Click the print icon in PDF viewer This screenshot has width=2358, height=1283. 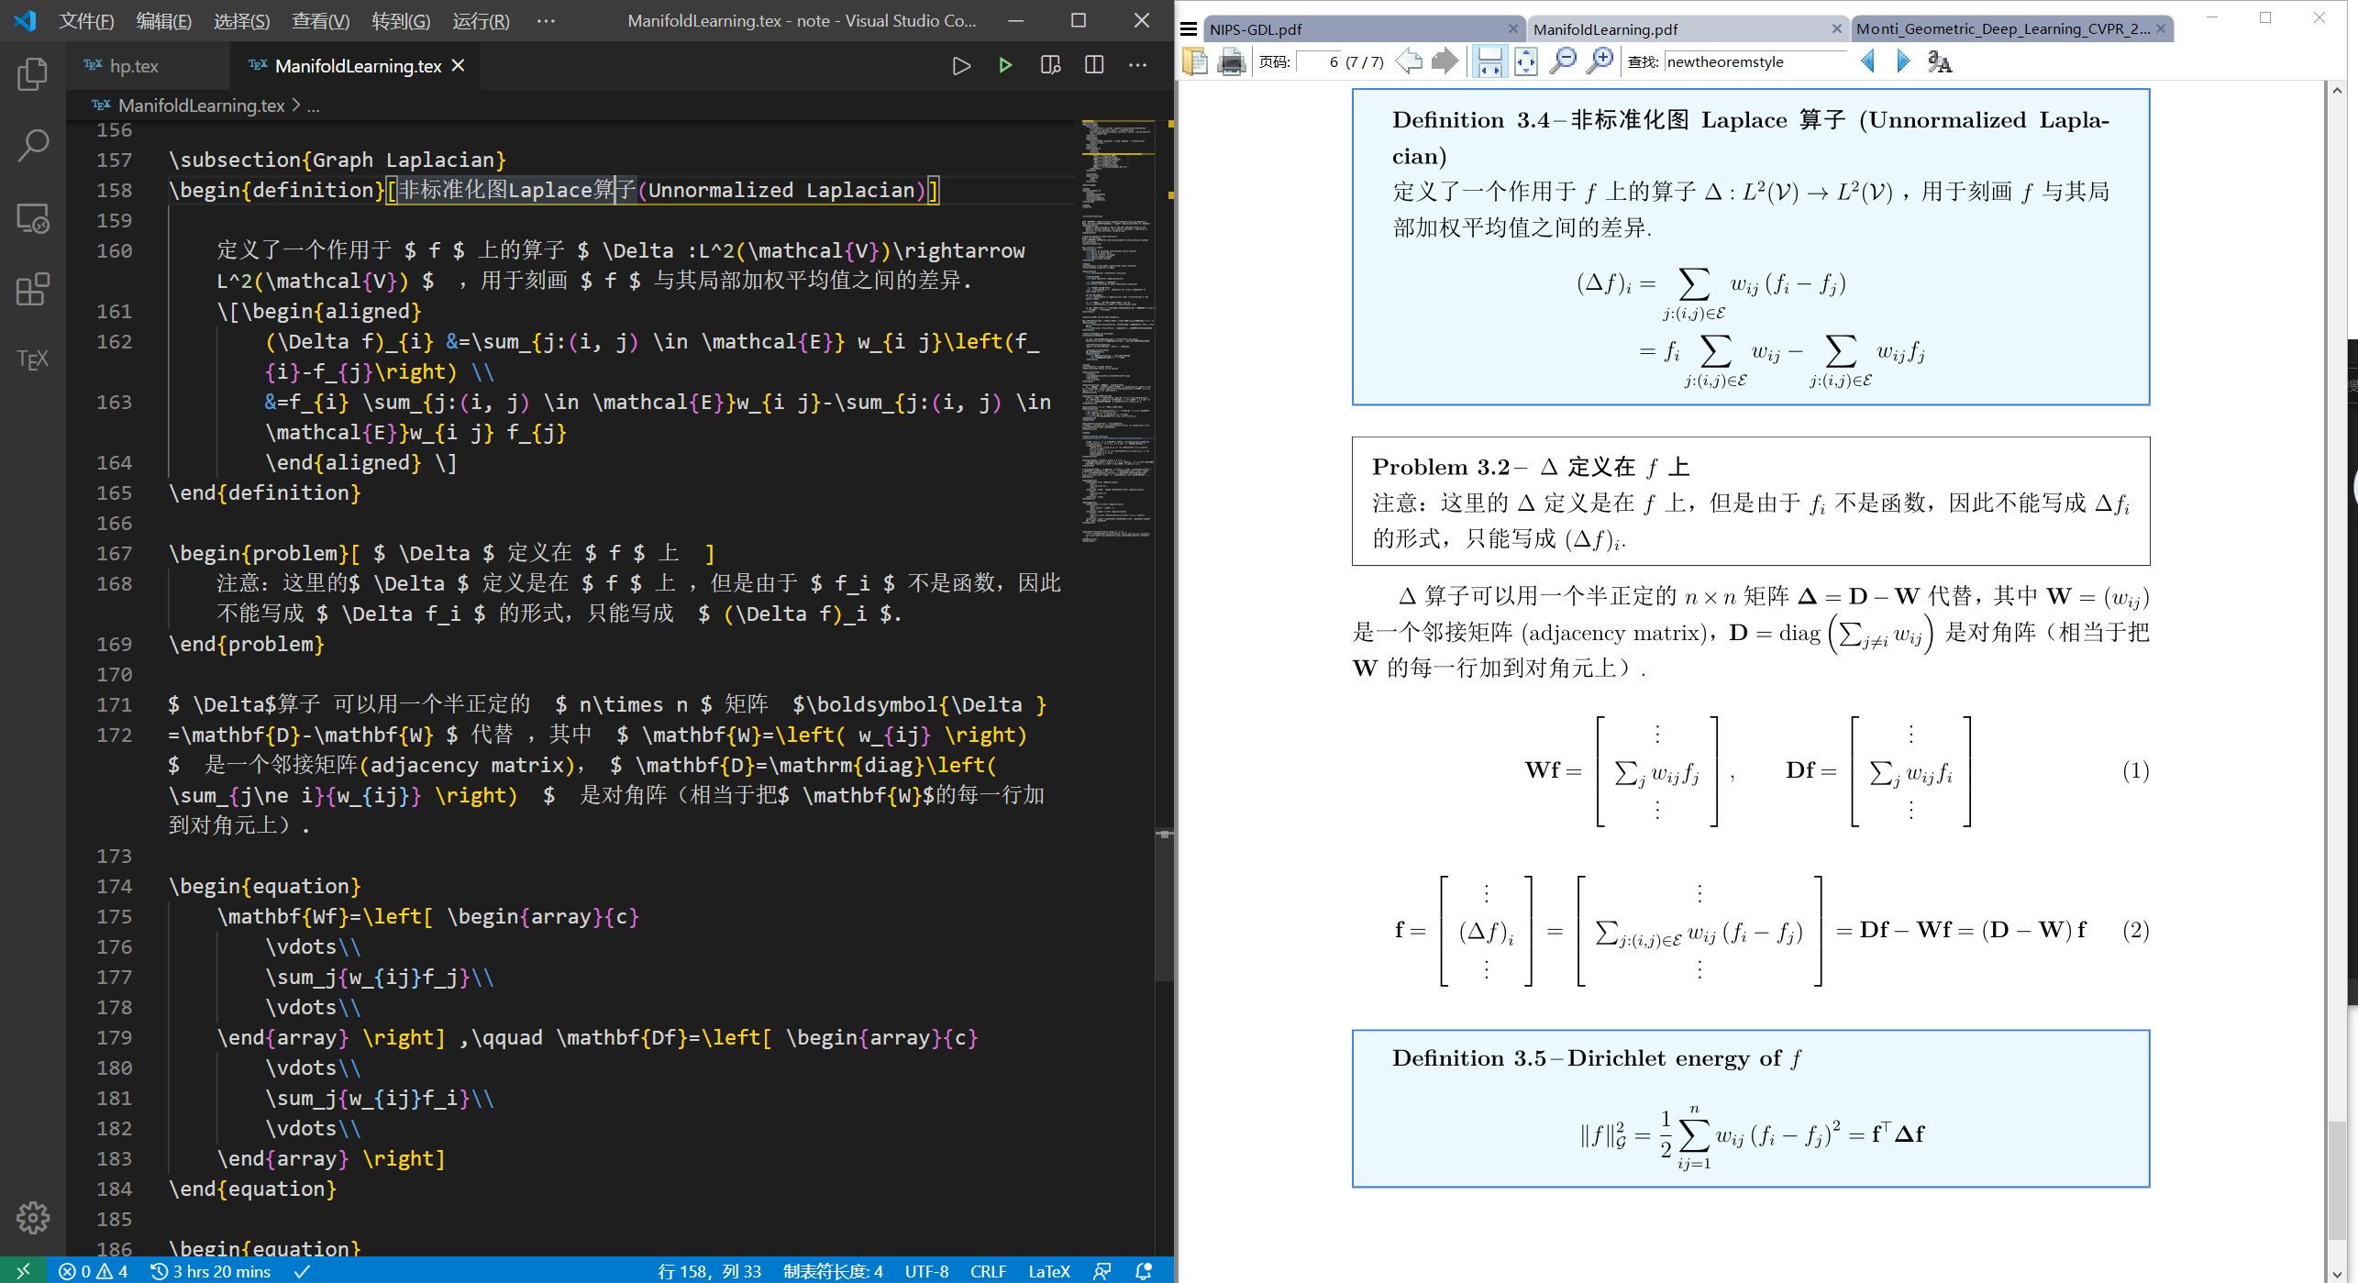pos(1231,62)
